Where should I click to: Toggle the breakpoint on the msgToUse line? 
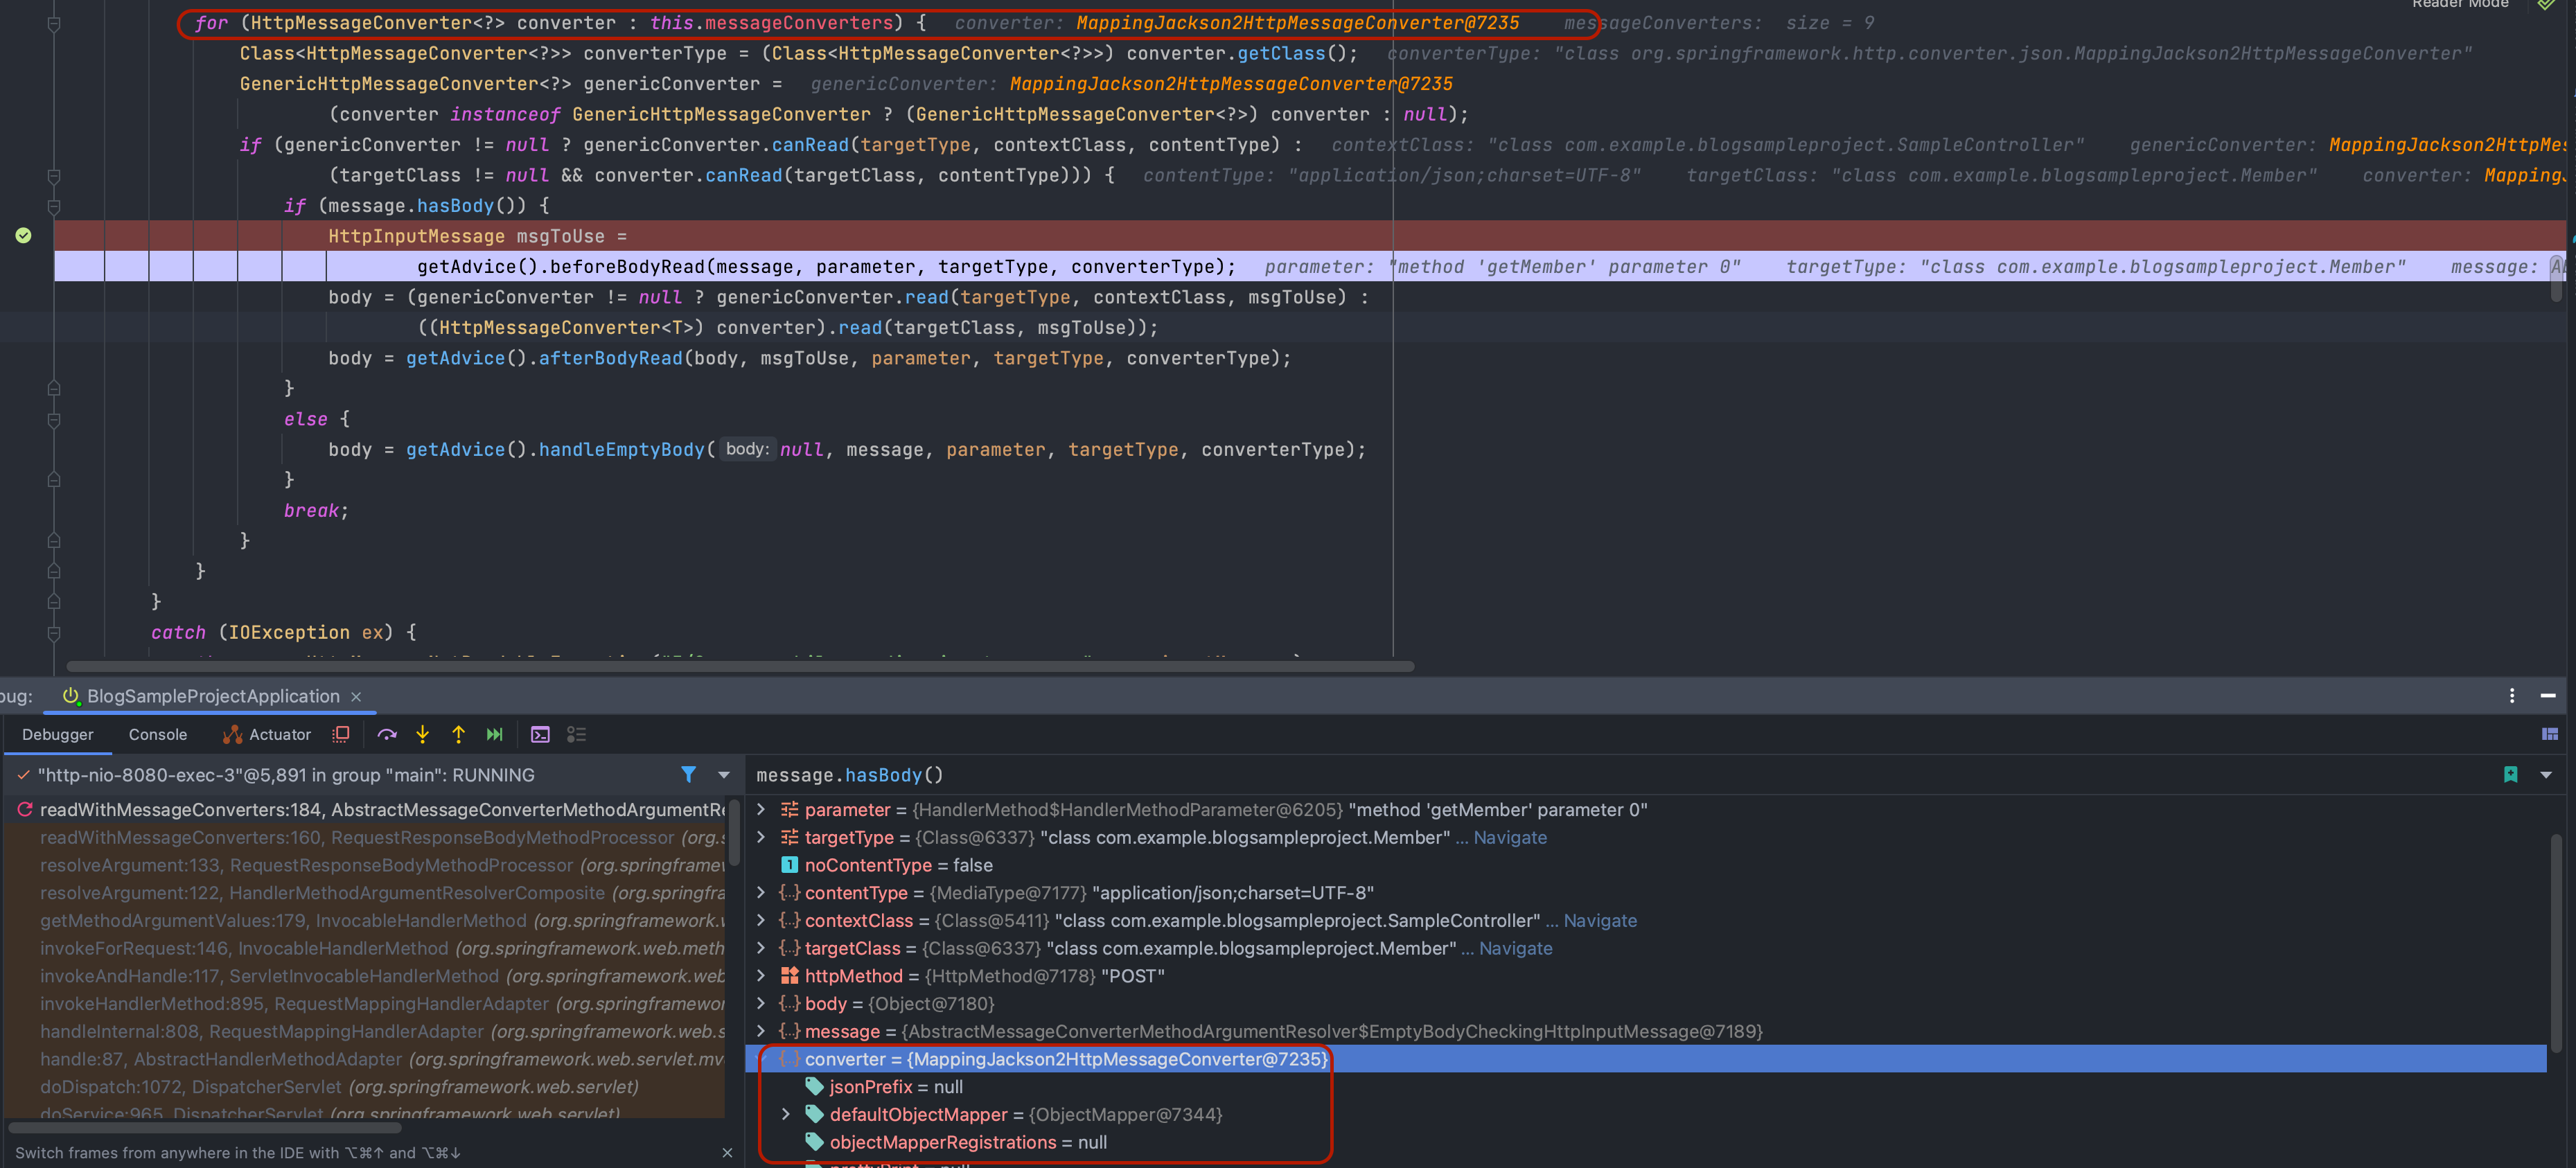pos(23,236)
